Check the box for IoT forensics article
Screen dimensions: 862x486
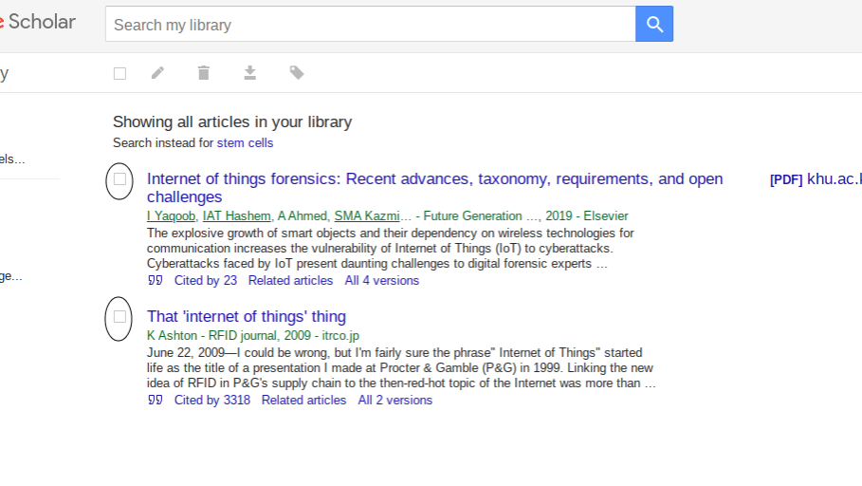click(x=119, y=178)
